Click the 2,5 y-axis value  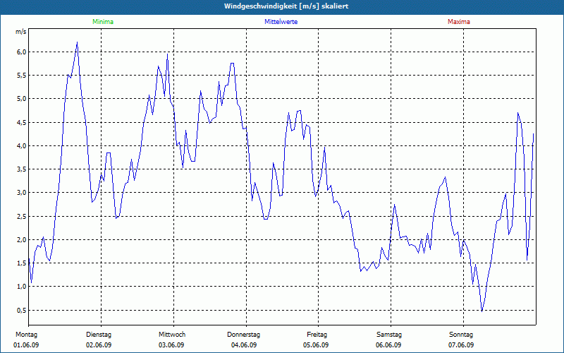point(22,216)
